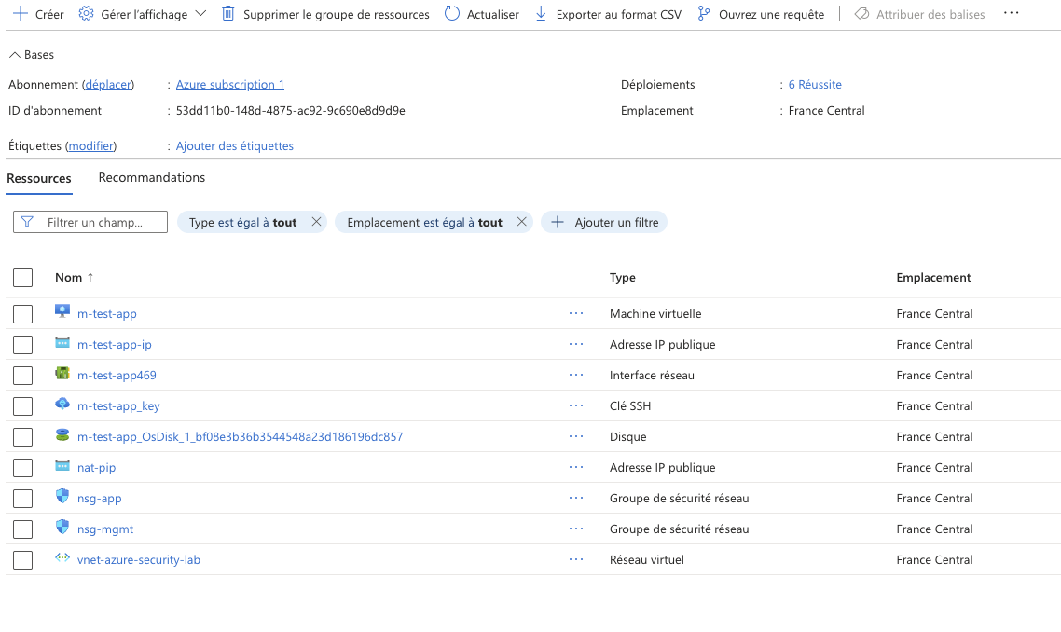Open the Azure subscription 1 link

230,85
